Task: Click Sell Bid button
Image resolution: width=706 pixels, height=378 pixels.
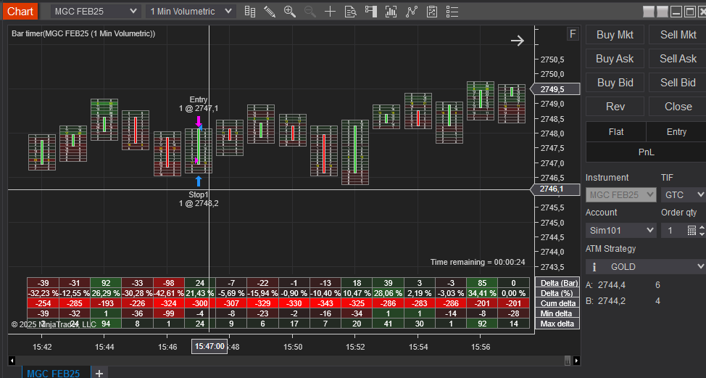Action: 678,83
